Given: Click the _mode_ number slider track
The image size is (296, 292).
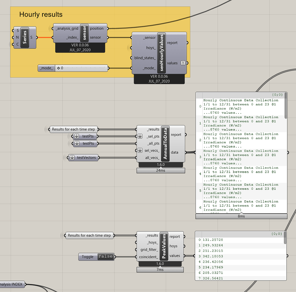Looking at the screenshot, I should [84, 68].
